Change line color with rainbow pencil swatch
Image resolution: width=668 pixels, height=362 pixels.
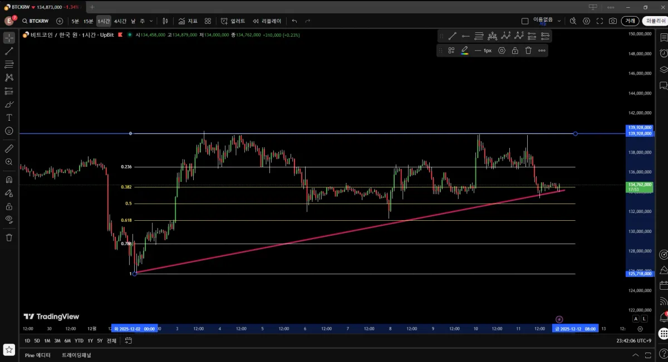pyautogui.click(x=465, y=51)
